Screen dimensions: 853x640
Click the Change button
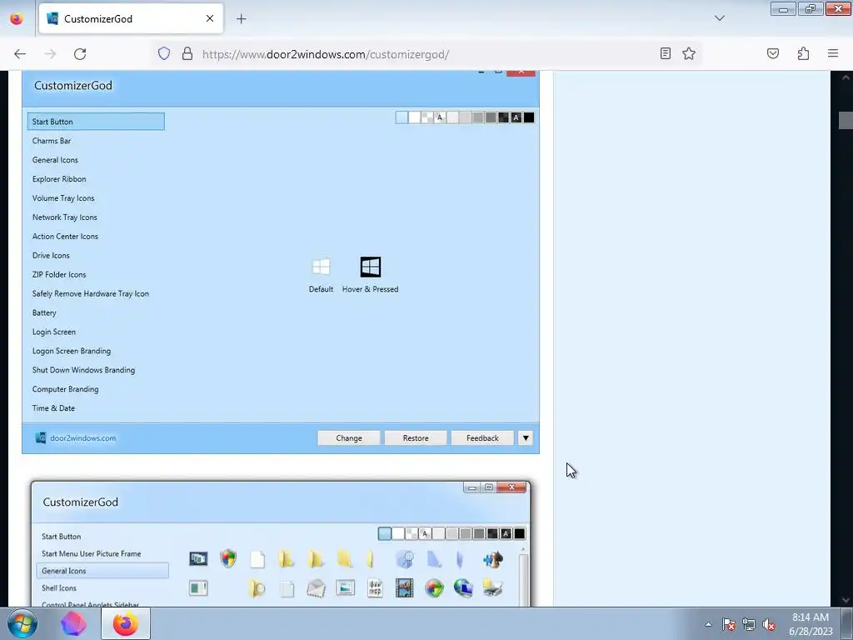tap(349, 437)
